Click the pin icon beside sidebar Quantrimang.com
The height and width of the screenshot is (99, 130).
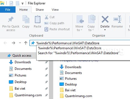[x=46, y=95]
